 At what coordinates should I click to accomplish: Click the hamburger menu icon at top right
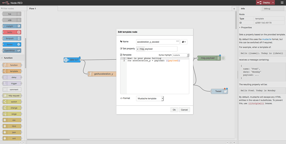[x=281, y=3]
